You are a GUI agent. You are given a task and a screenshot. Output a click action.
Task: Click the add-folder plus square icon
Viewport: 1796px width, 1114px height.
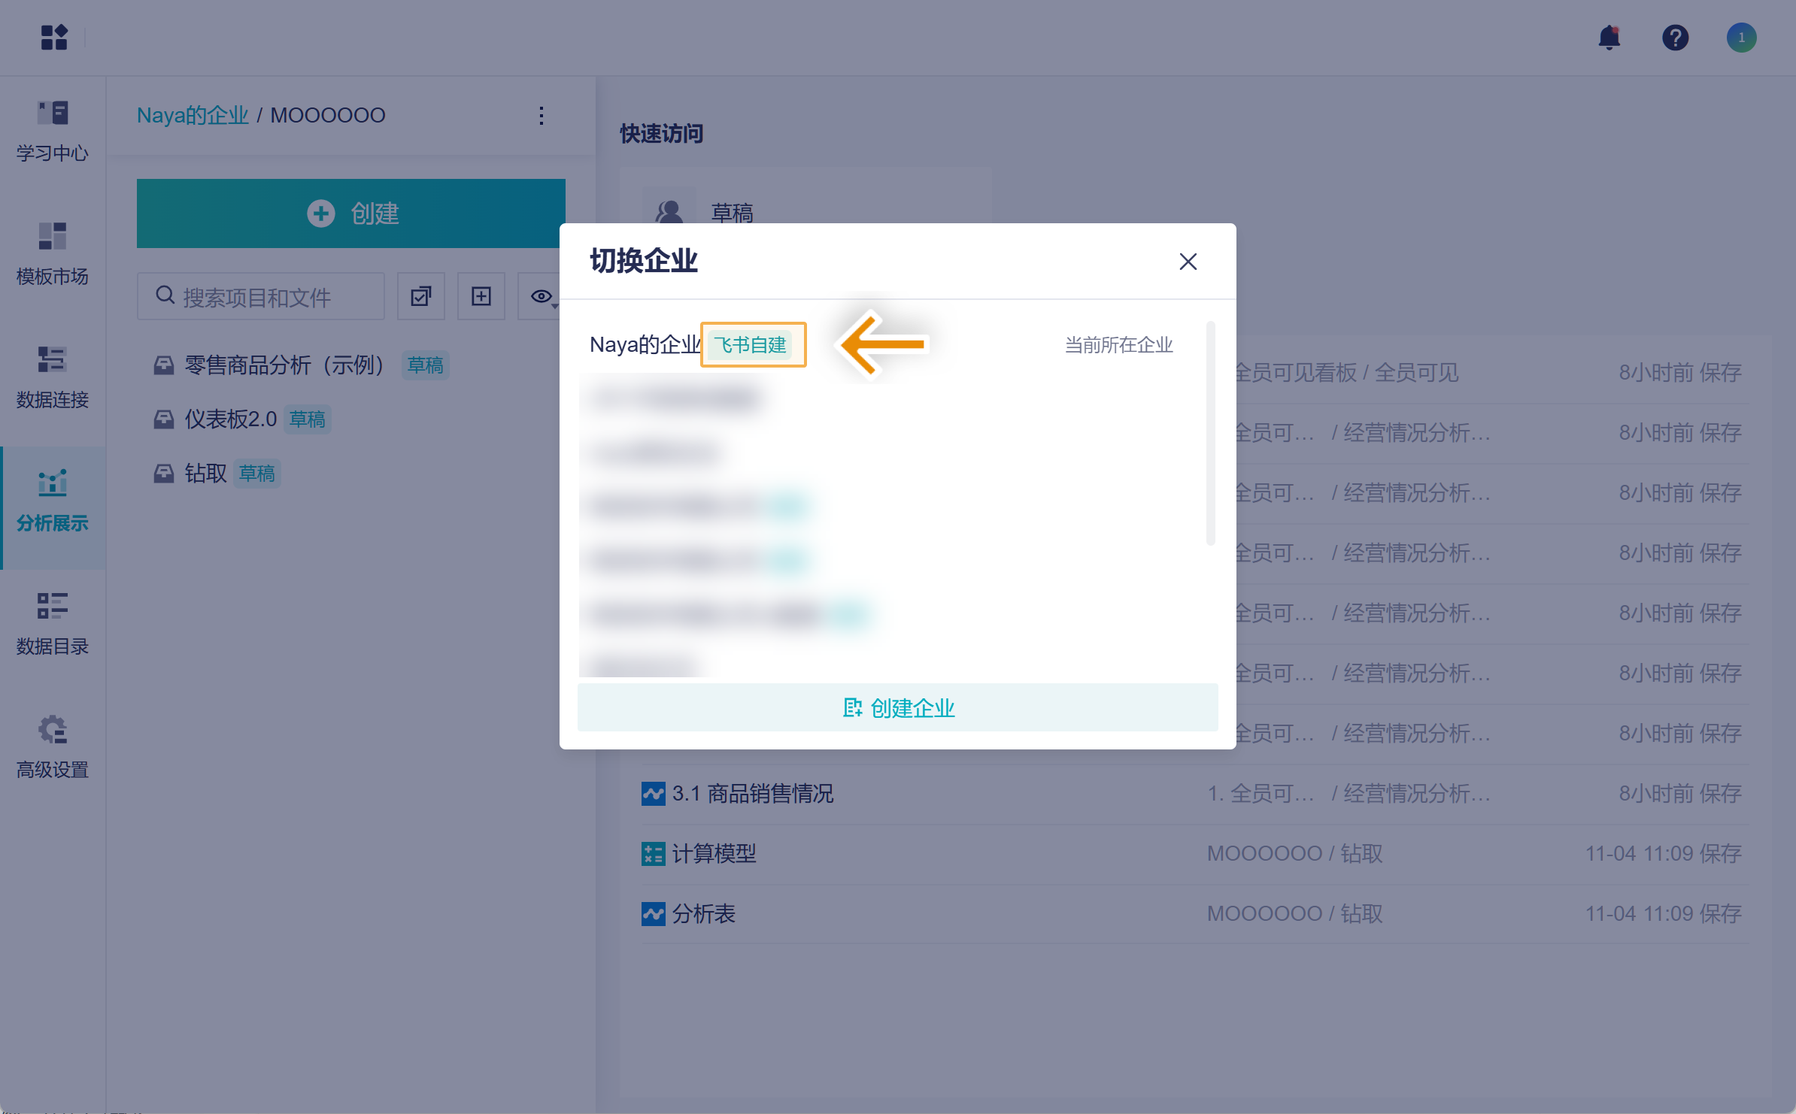click(x=481, y=296)
